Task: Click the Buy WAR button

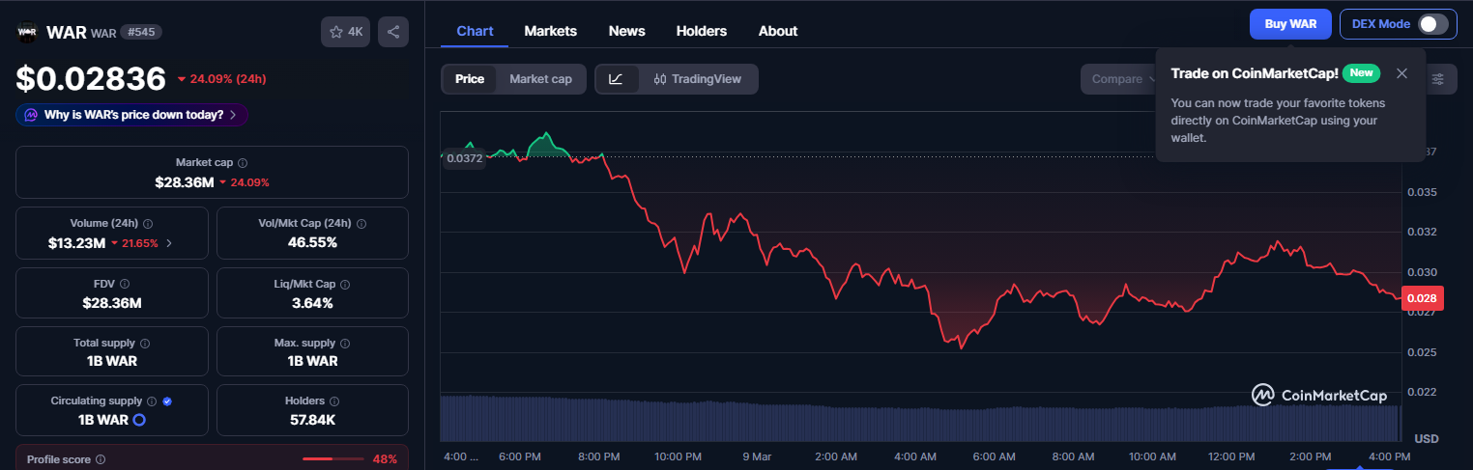Action: tap(1289, 24)
